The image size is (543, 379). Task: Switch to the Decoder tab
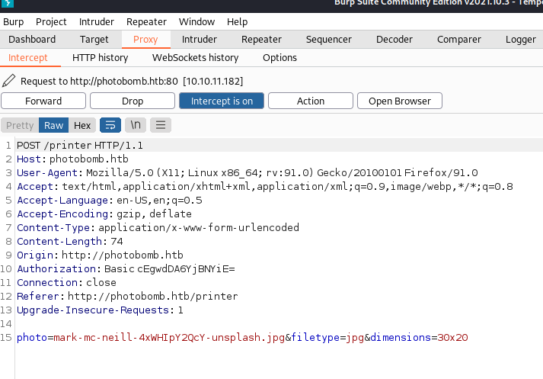(394, 39)
